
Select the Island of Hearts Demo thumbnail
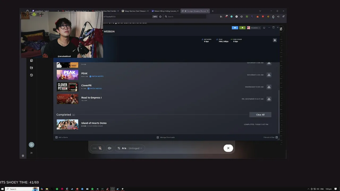pos(67,124)
